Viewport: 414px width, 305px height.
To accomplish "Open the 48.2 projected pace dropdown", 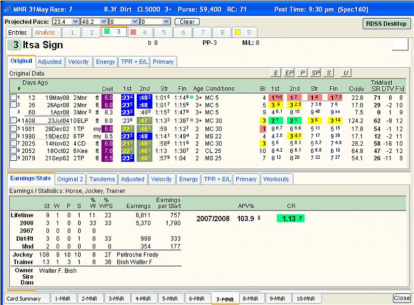I will [x=104, y=22].
